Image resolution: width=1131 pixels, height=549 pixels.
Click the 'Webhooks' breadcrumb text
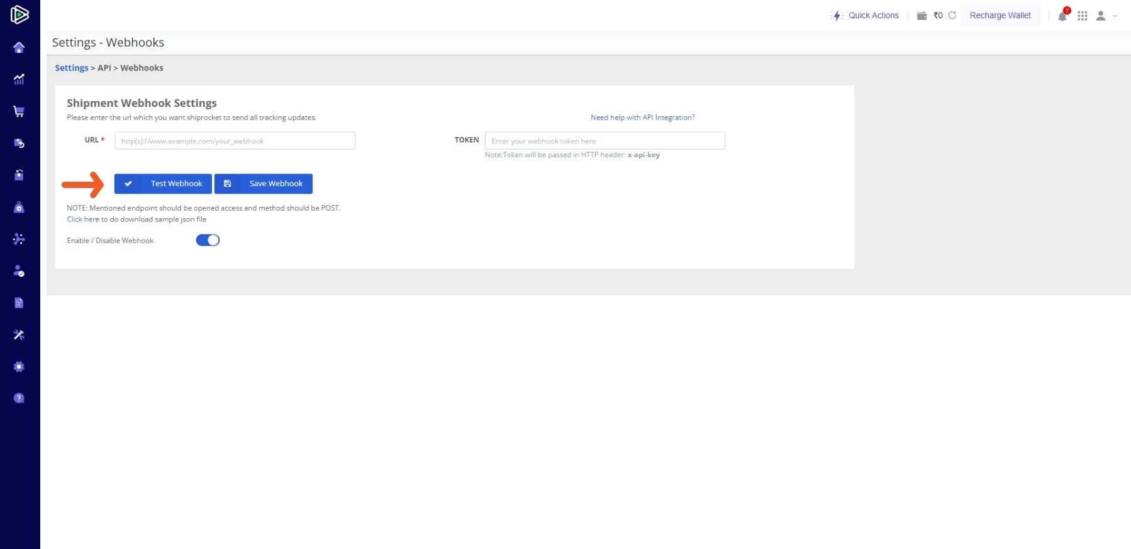pyautogui.click(x=142, y=68)
